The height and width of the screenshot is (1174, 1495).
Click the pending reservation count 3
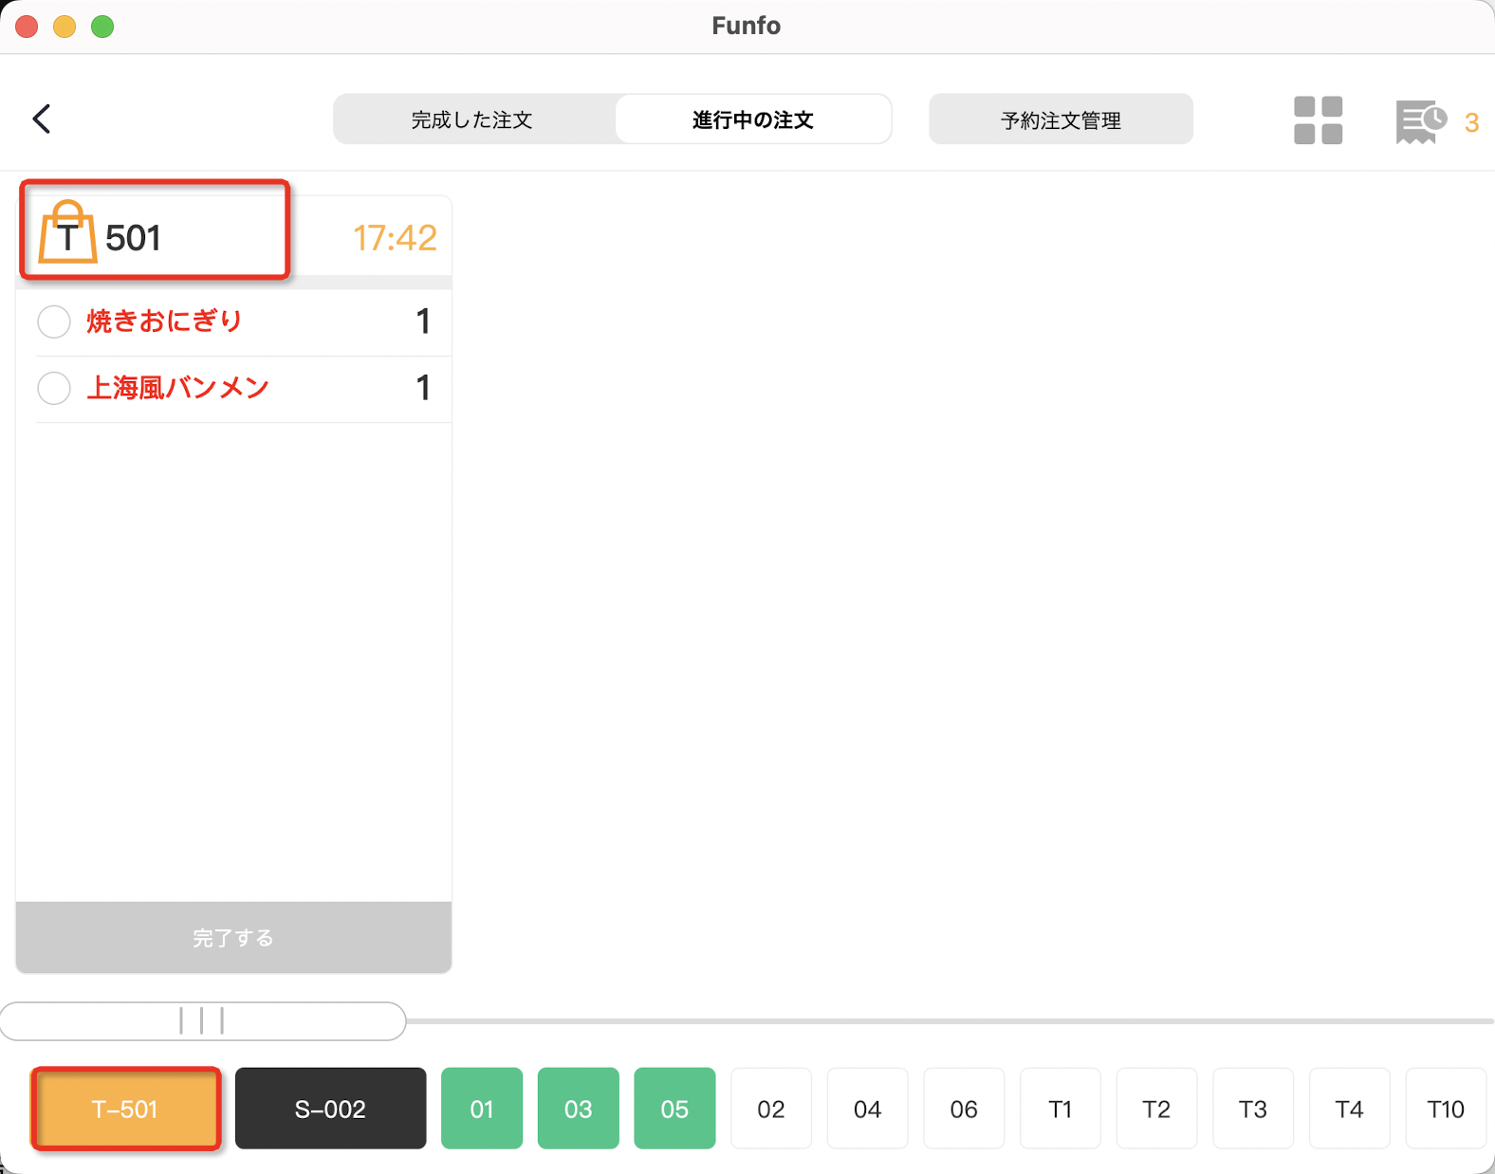click(x=1471, y=123)
